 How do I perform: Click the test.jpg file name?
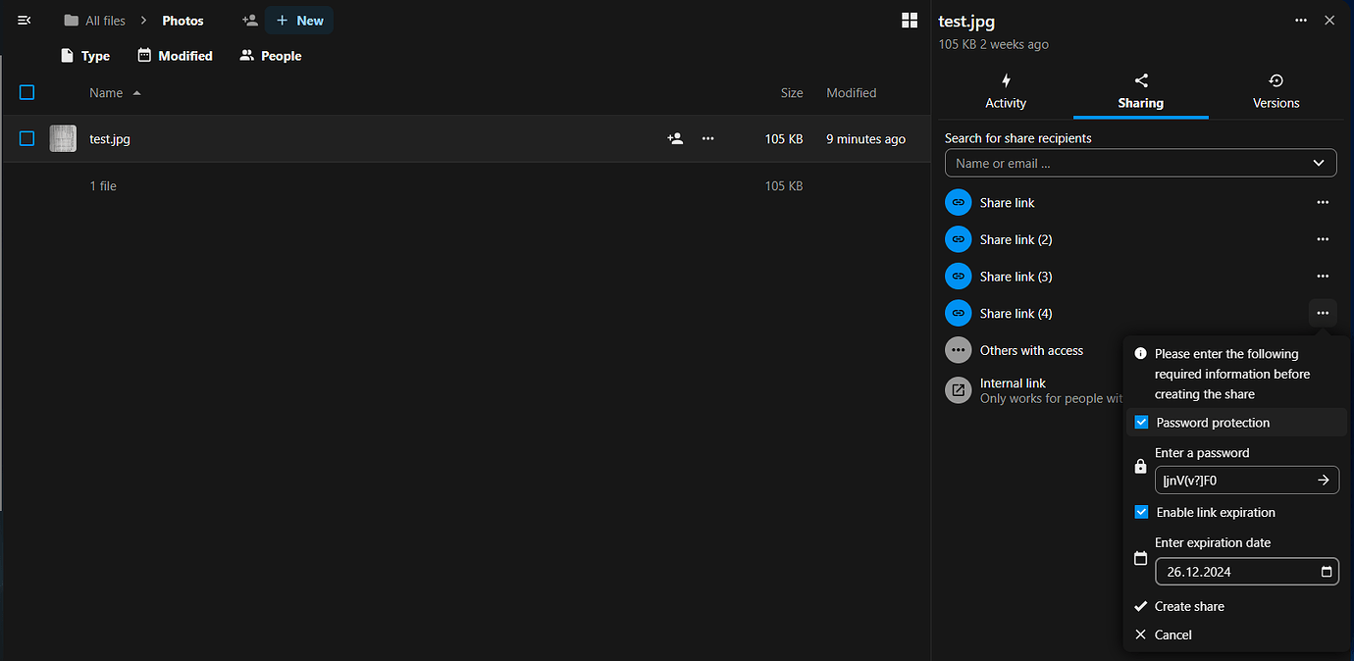pos(110,139)
